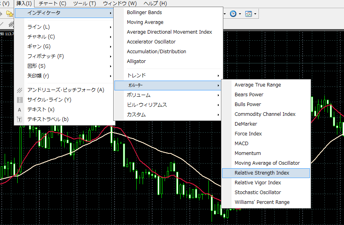Open the ツール (T) menu

point(85,3)
